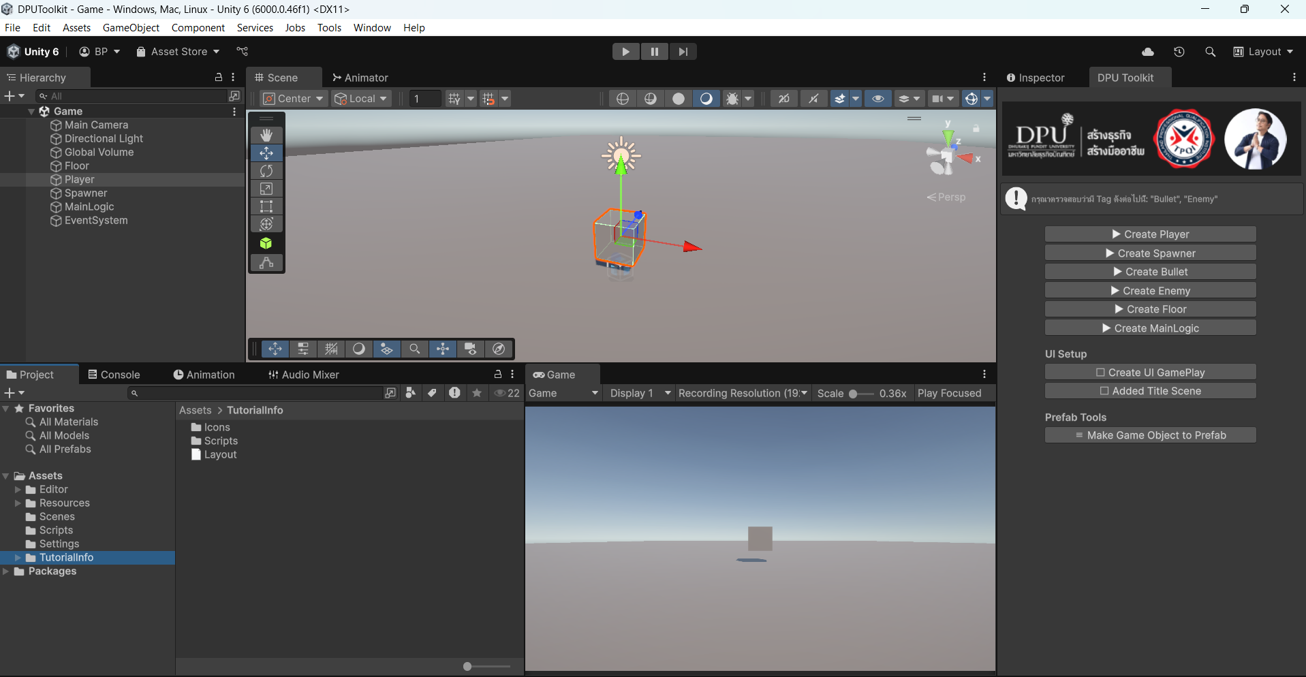The image size is (1306, 677).
Task: Toggle scene visibility eye icon
Action: 878,99
